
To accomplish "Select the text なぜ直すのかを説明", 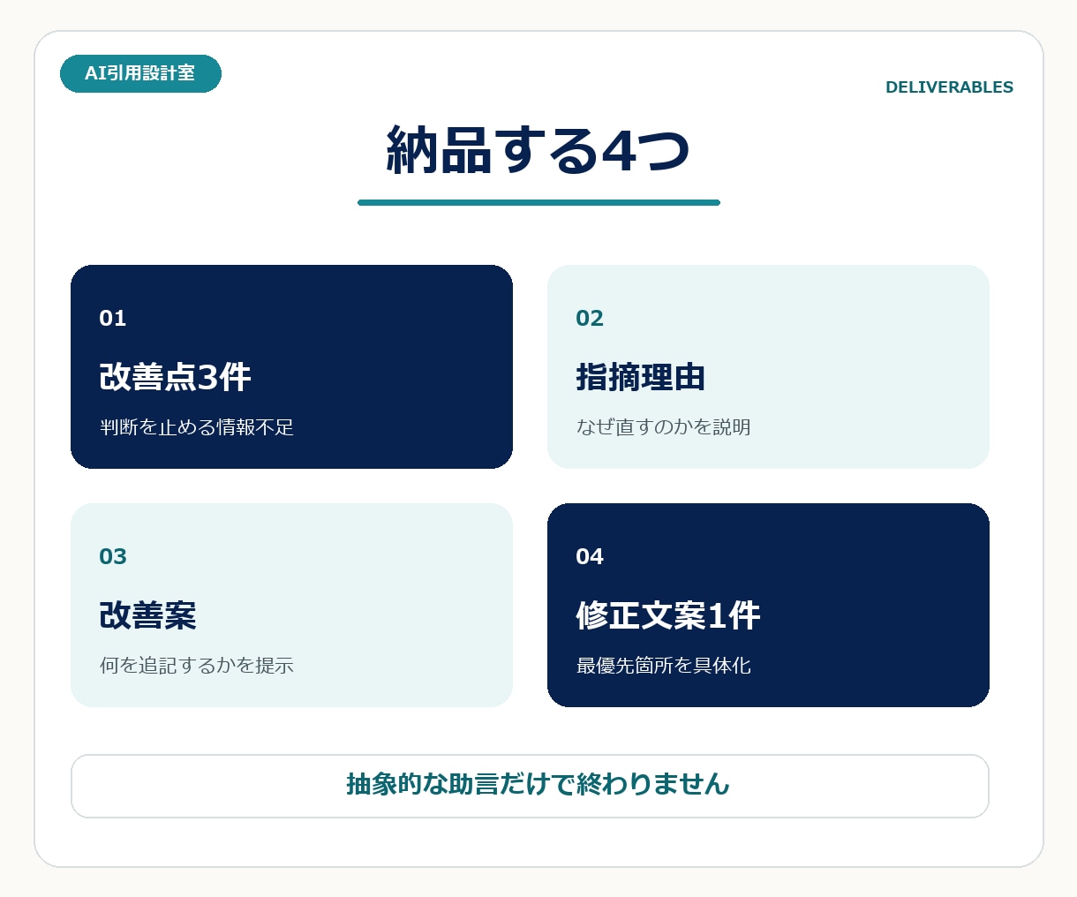I will (x=663, y=427).
